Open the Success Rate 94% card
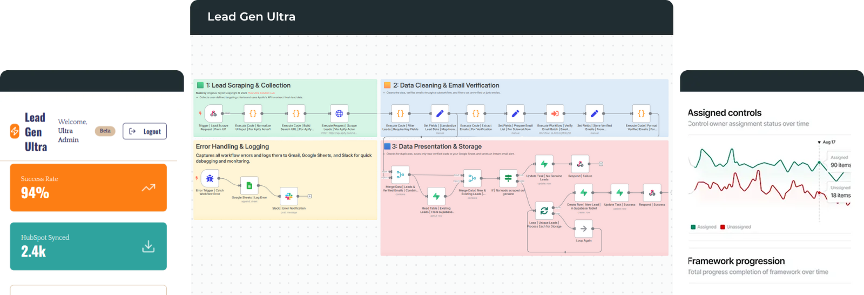Image resolution: width=864 pixels, height=295 pixels. coord(89,187)
